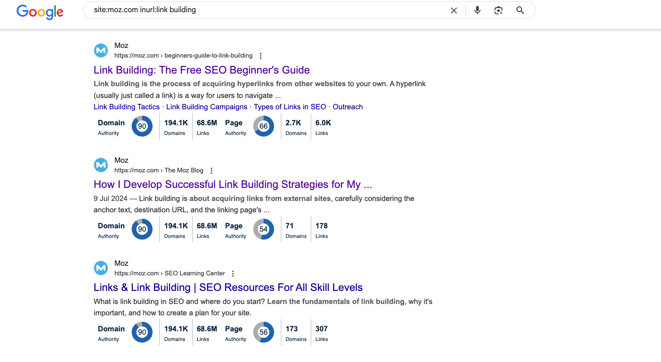Click Moz favicon on the Beginner's Guide result
Viewport: 661px width, 362px height.
pos(101,50)
